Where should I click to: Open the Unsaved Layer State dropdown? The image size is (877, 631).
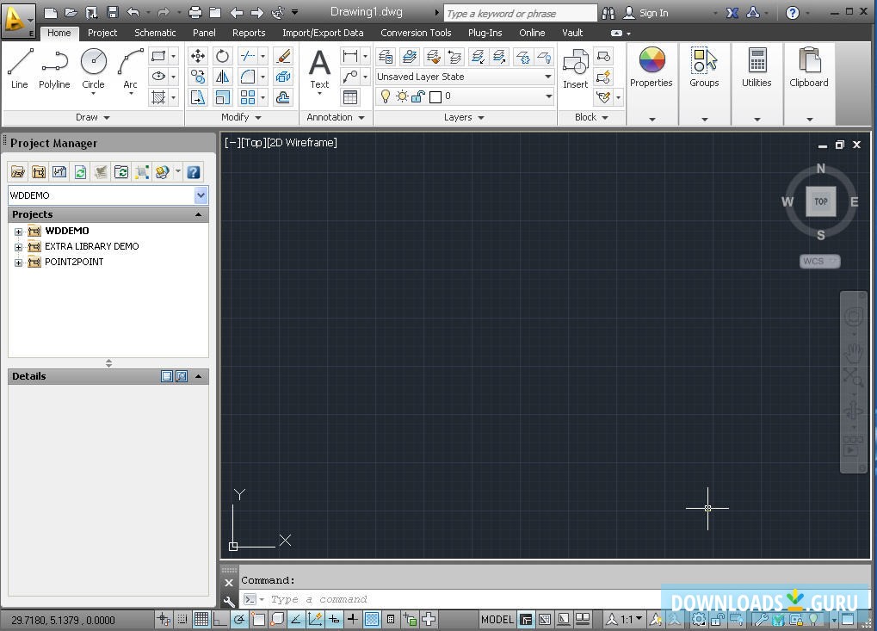pos(548,76)
